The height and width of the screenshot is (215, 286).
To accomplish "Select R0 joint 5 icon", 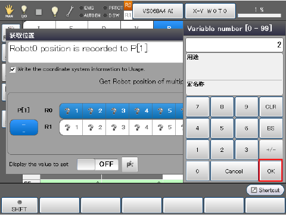I will pos(164,111).
